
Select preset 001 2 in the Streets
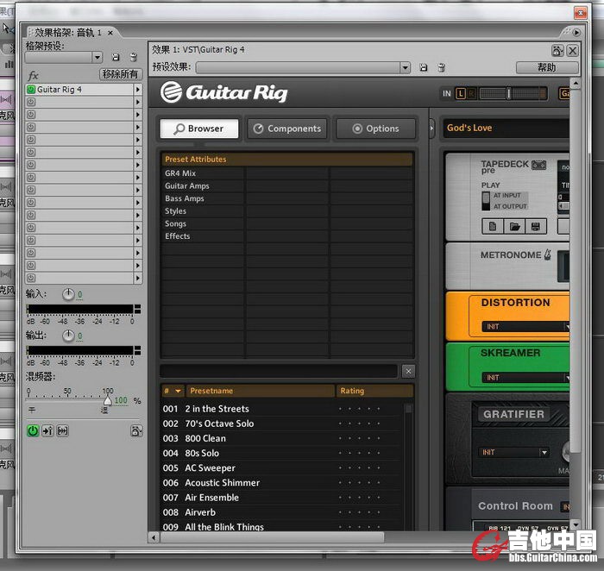[281, 409]
